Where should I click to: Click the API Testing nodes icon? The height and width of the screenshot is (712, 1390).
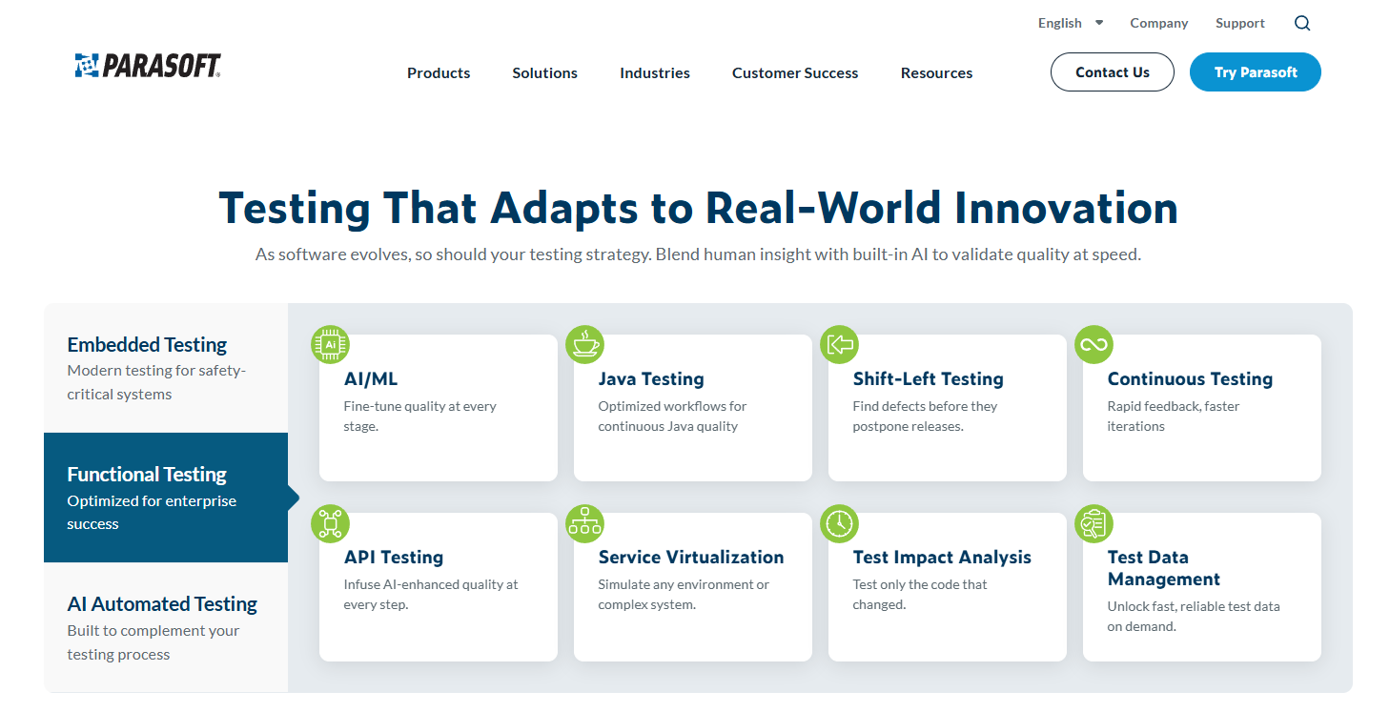[x=331, y=523]
